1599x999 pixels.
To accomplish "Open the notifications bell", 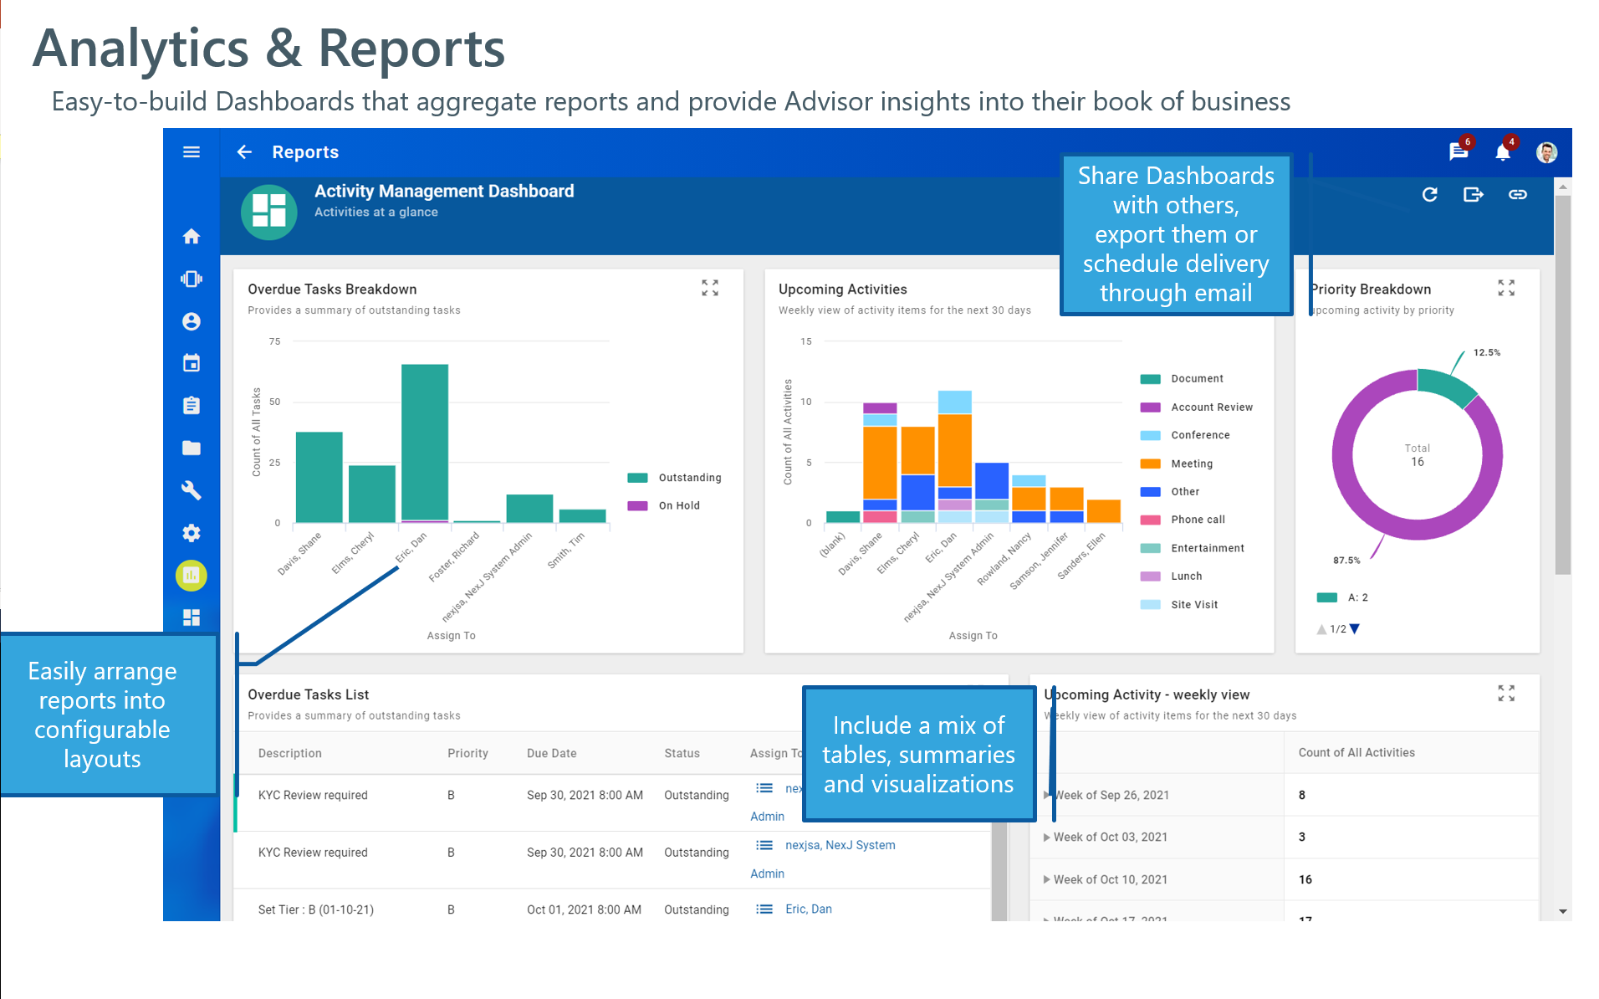I will [x=1503, y=151].
